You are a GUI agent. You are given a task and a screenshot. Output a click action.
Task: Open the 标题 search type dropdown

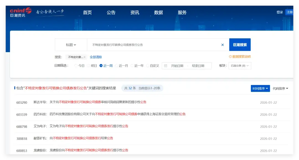tap(71, 45)
